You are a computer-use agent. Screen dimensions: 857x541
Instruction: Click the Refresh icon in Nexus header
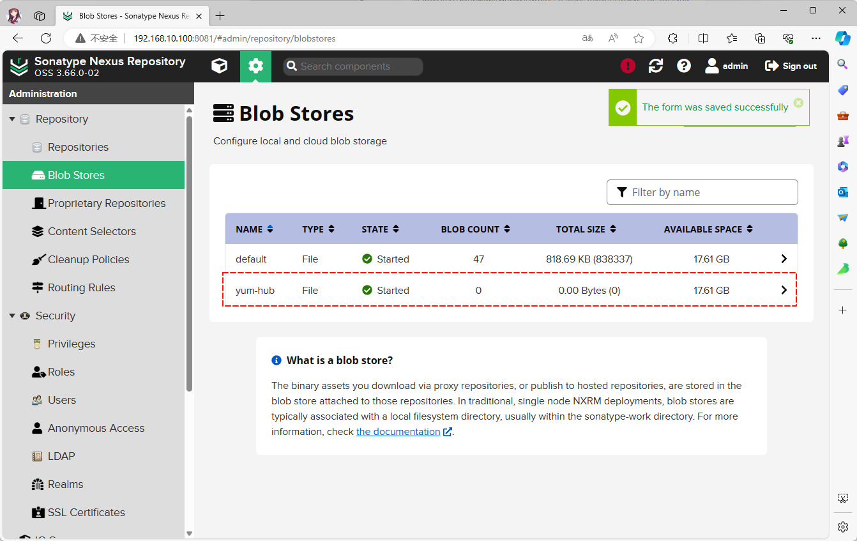coord(656,66)
